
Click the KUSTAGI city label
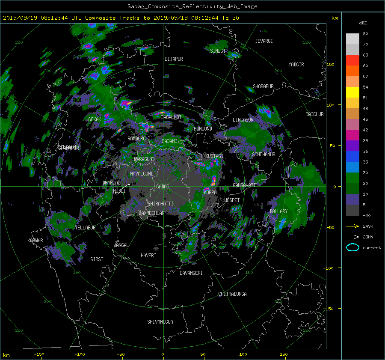pyautogui.click(x=214, y=156)
